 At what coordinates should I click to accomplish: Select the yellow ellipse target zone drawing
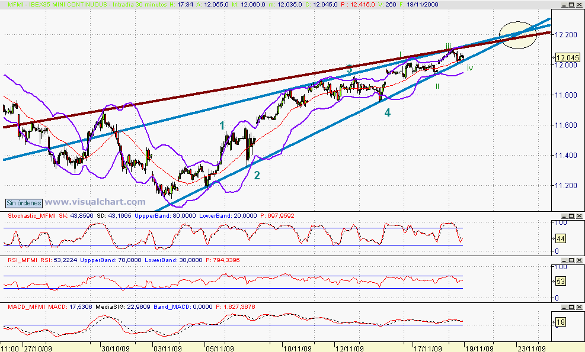coord(518,35)
